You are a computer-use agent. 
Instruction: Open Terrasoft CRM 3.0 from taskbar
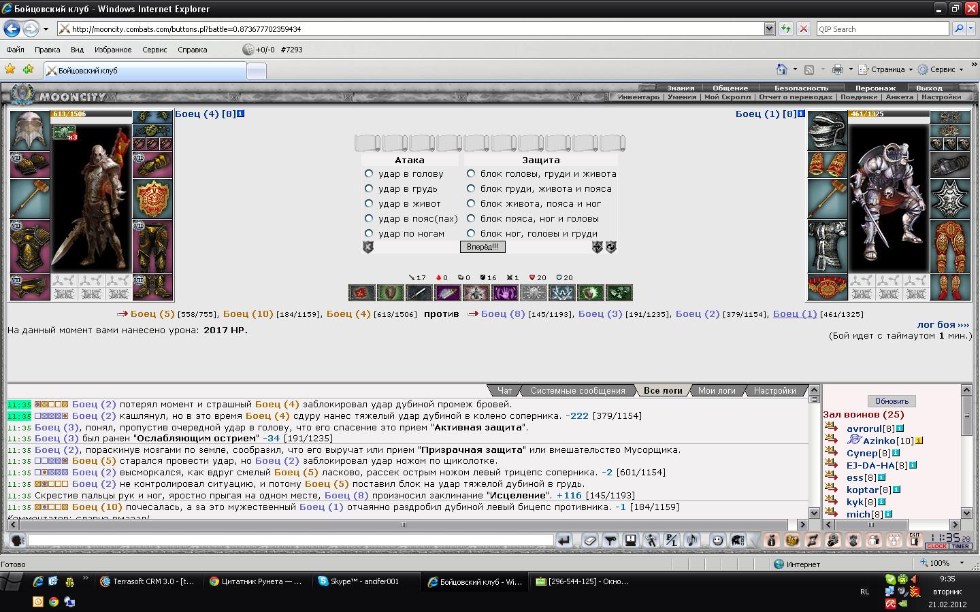pos(148,581)
